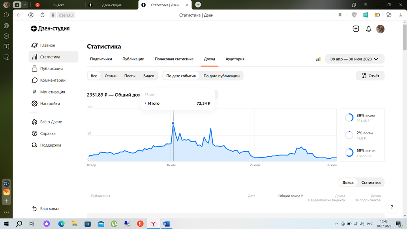407x229 pixels.
Task: Go back in browser history
Action: pos(19,15)
